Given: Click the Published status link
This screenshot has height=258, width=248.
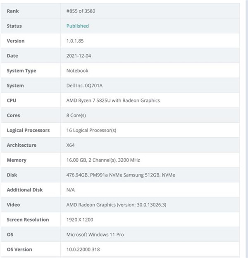Looking at the screenshot, I should 77,26.
